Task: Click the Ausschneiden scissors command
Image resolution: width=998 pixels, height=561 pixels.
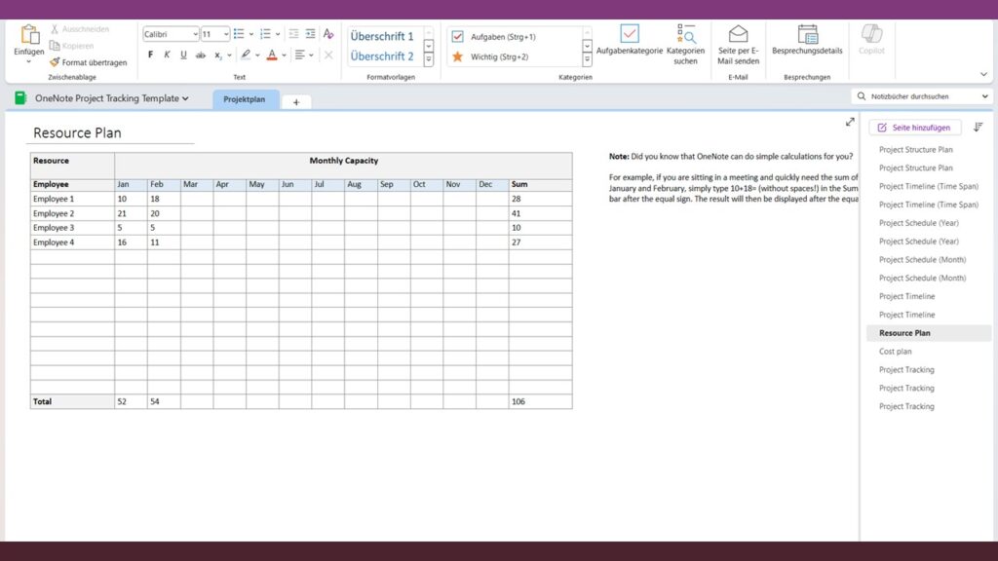Action: click(x=80, y=29)
